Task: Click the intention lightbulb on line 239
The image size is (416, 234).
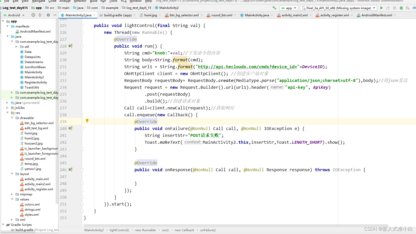Action: (x=87, y=121)
